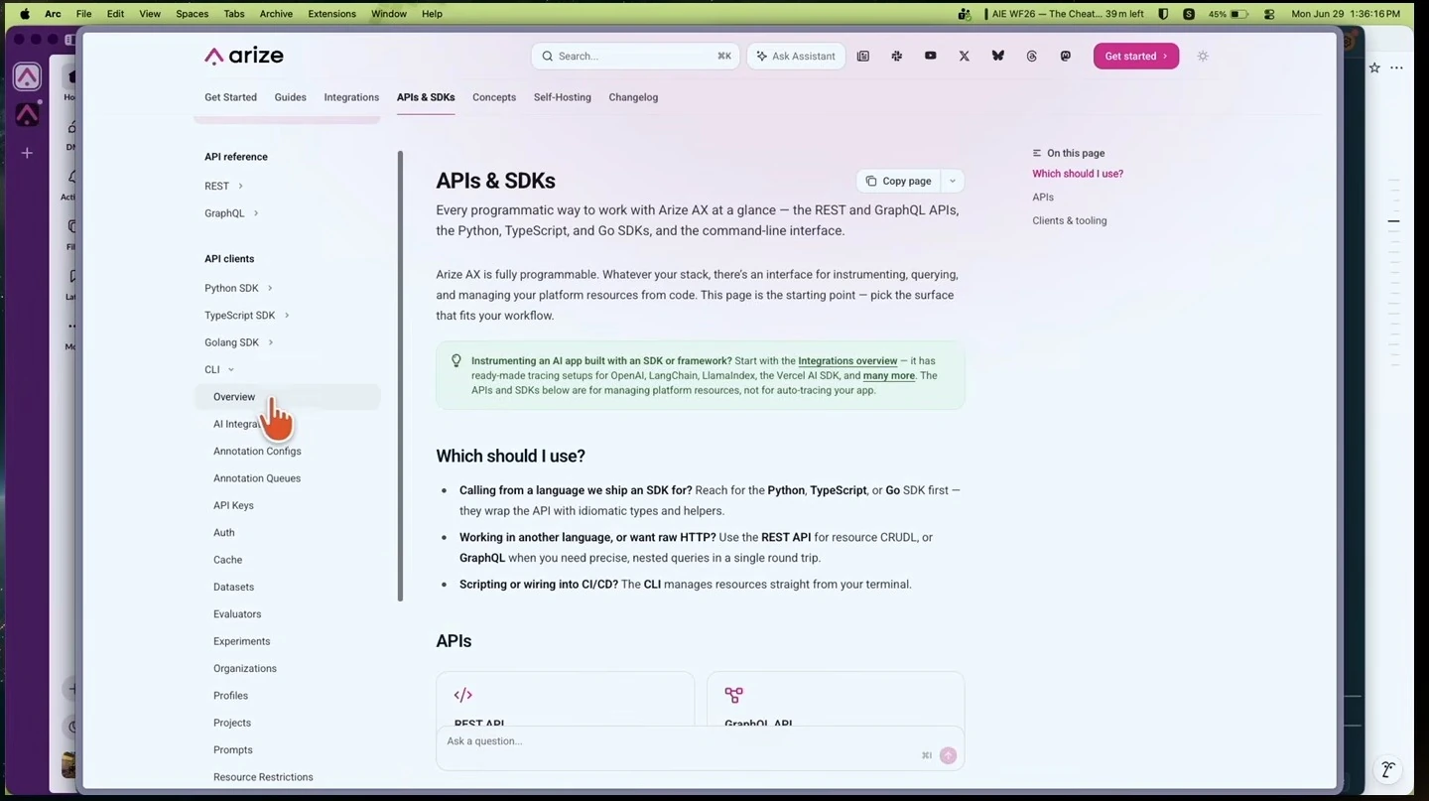Open the blog icon beside Ask Assistant

(863, 57)
